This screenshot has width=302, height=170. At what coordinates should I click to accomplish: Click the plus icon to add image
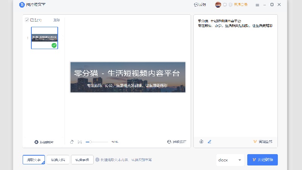point(36,142)
